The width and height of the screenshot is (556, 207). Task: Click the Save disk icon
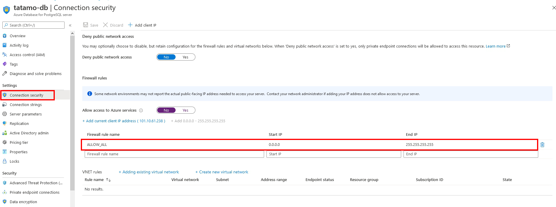pos(86,25)
